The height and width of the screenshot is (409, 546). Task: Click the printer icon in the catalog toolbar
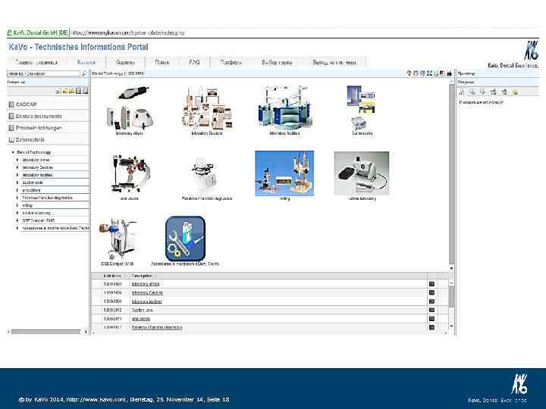click(x=449, y=73)
